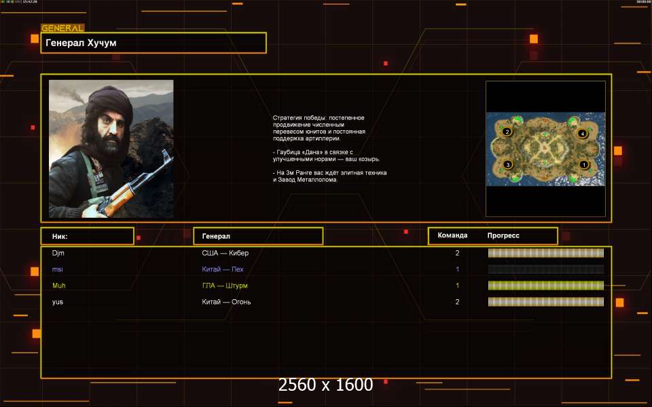The height and width of the screenshot is (407, 652).
Task: Click the island map preview center
Action: pyautogui.click(x=545, y=149)
